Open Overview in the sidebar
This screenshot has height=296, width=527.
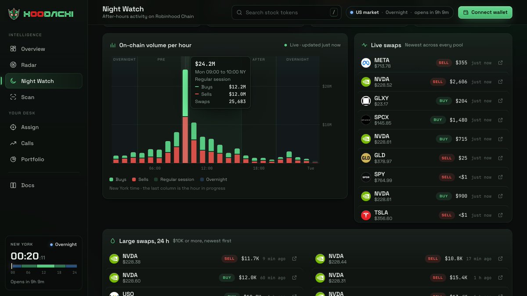tap(43, 49)
